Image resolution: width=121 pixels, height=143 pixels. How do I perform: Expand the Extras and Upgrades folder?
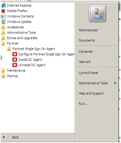point(19,38)
